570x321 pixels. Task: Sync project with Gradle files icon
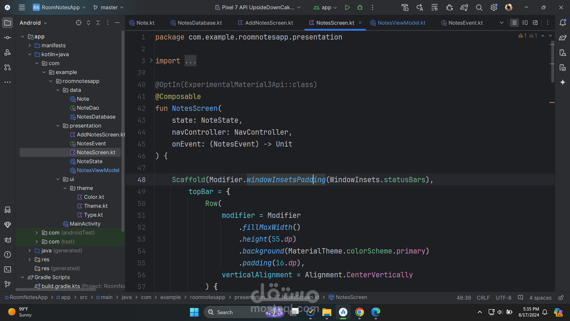[464, 7]
